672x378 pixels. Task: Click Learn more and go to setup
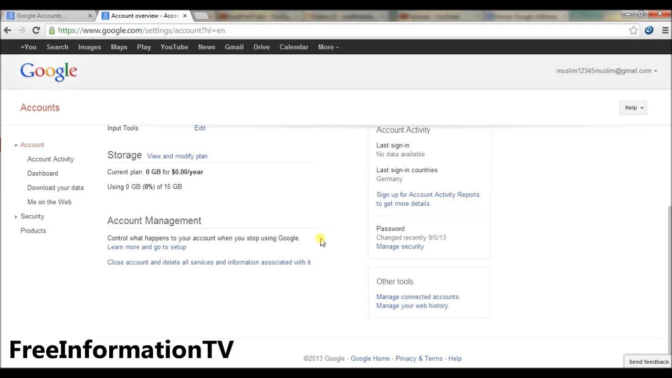pyautogui.click(x=146, y=247)
